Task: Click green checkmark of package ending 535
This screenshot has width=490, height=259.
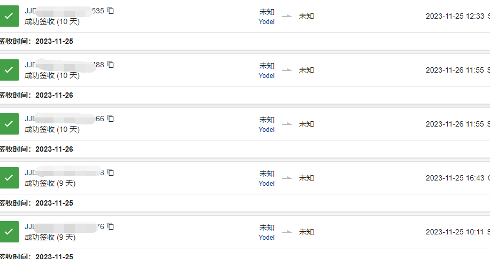Action: [x=9, y=16]
